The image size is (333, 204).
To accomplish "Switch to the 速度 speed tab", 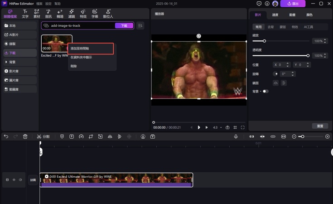I will (275, 15).
